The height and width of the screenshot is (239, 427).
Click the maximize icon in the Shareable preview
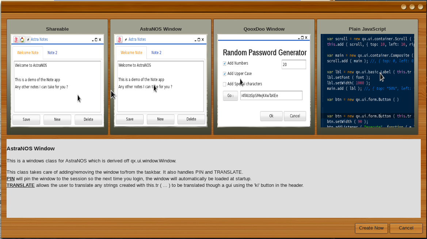[x=96, y=40]
